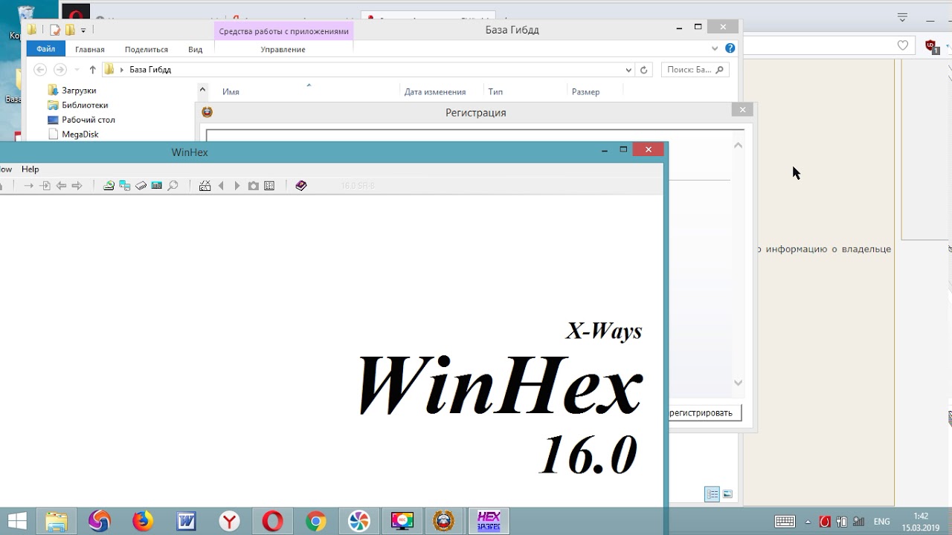Image resolution: width=952 pixels, height=535 pixels.
Task: Open Google Chrome from the taskbar
Action: point(315,521)
